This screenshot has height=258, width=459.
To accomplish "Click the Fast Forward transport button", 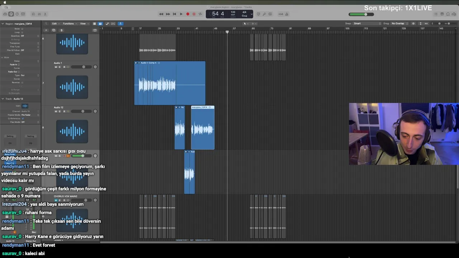I will coord(168,14).
